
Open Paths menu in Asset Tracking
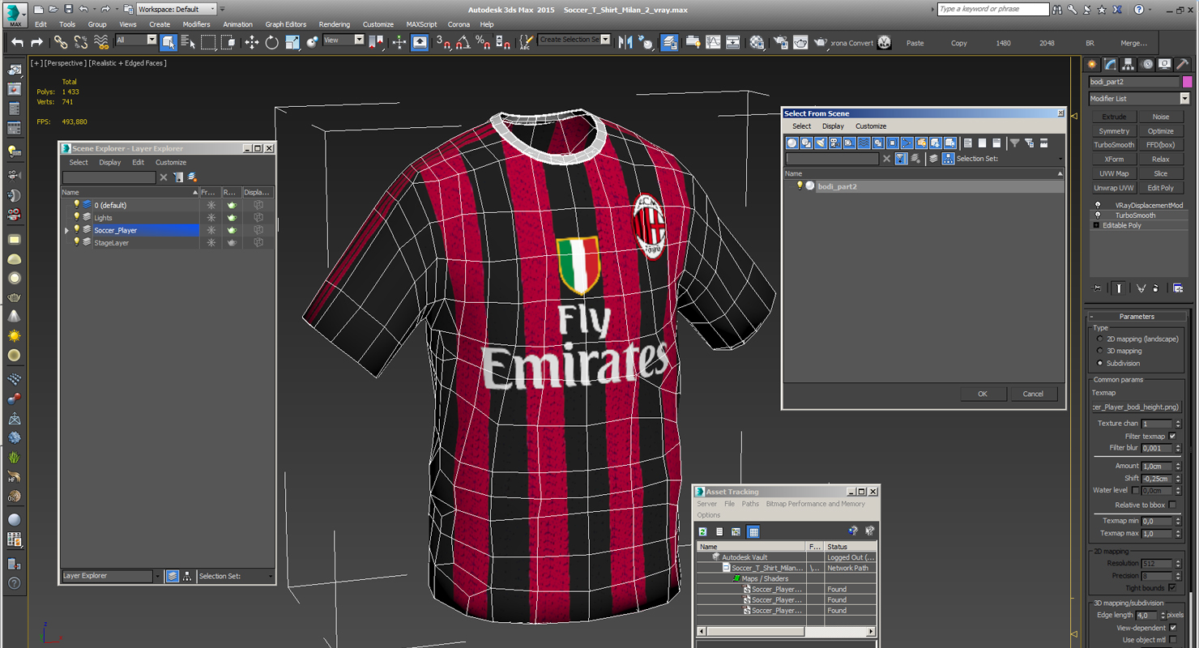pos(750,504)
